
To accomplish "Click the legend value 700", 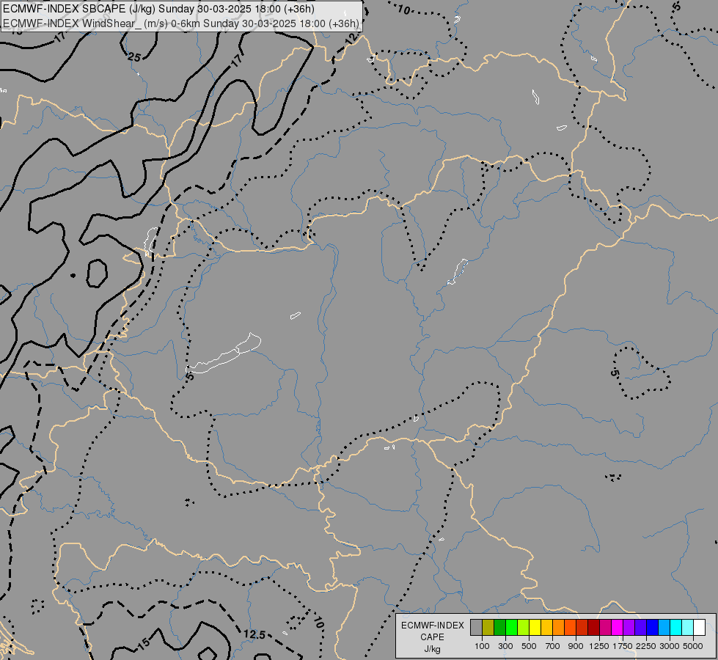I will click(x=553, y=646).
